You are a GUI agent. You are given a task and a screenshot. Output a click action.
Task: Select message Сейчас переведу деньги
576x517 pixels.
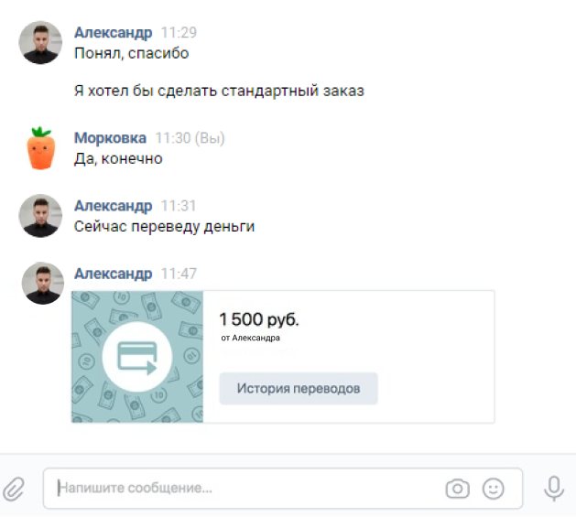click(x=164, y=227)
